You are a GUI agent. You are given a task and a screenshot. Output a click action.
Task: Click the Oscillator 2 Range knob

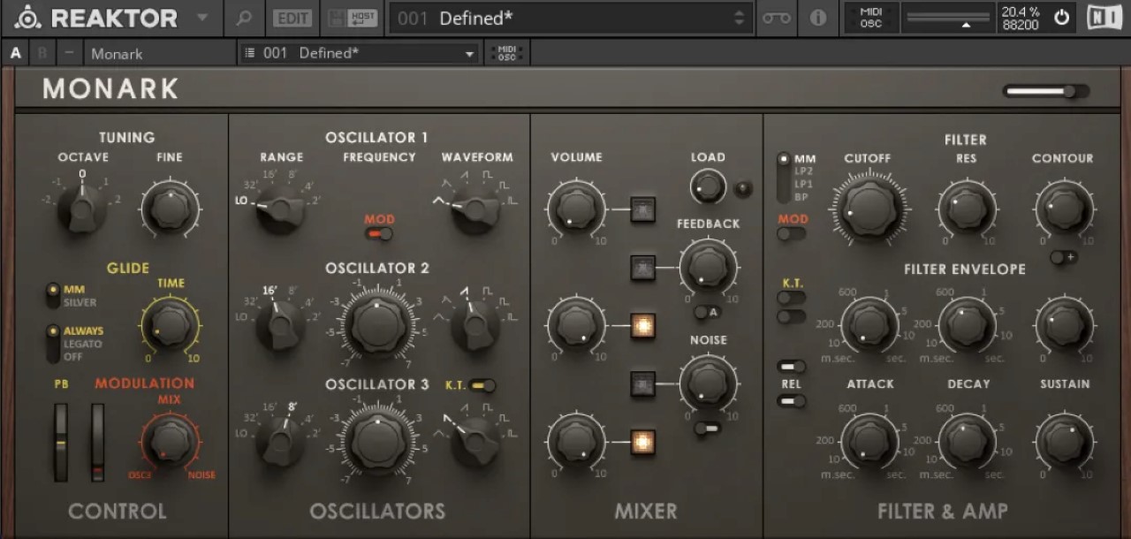coord(281,324)
